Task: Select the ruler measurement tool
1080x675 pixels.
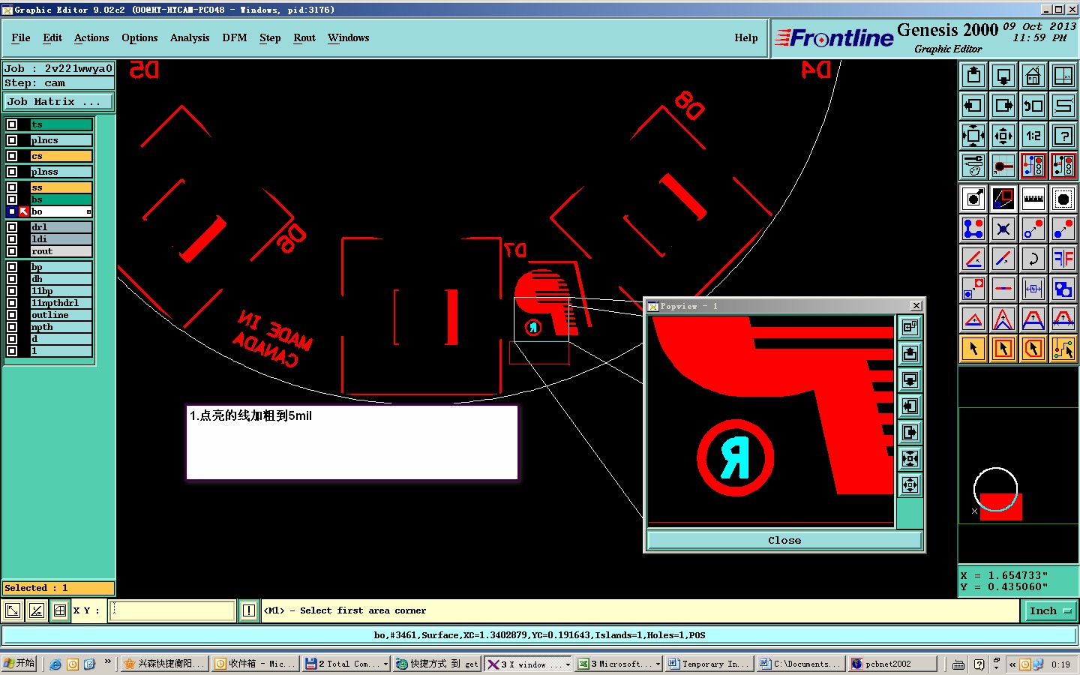Action: [x=1033, y=199]
